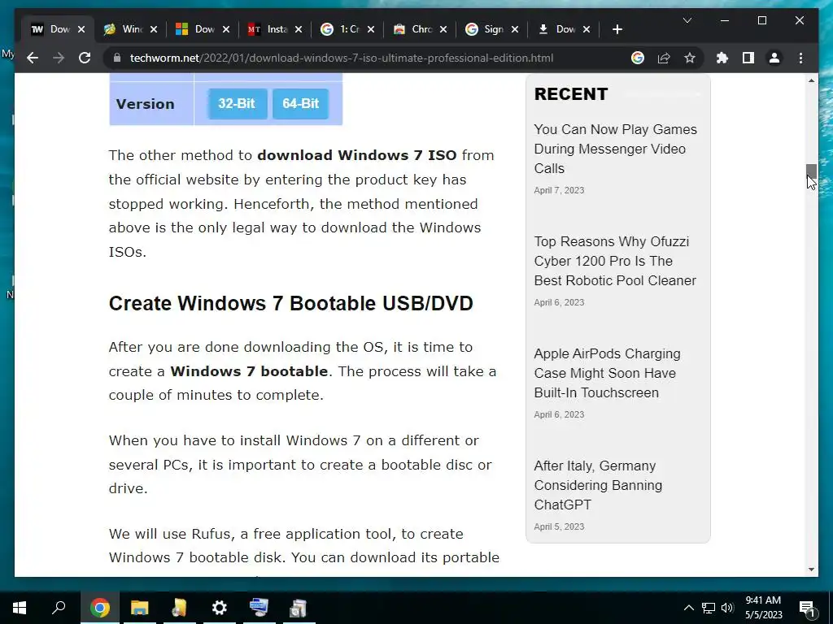The width and height of the screenshot is (833, 624).
Task: Open the Windows Start menu
Action: pyautogui.click(x=20, y=608)
